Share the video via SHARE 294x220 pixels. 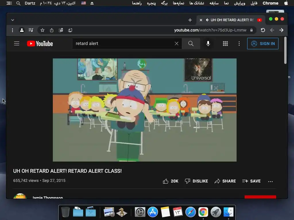tap(225, 181)
